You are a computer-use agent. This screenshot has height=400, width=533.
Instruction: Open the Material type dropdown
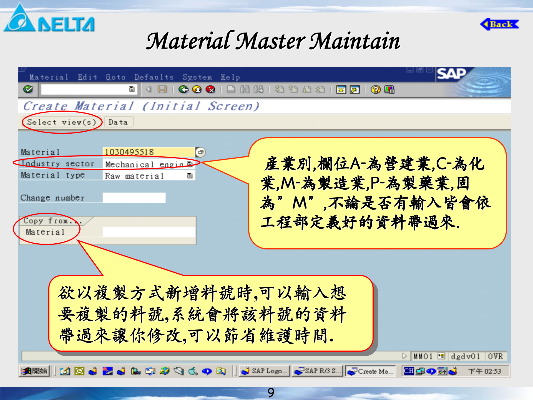190,176
